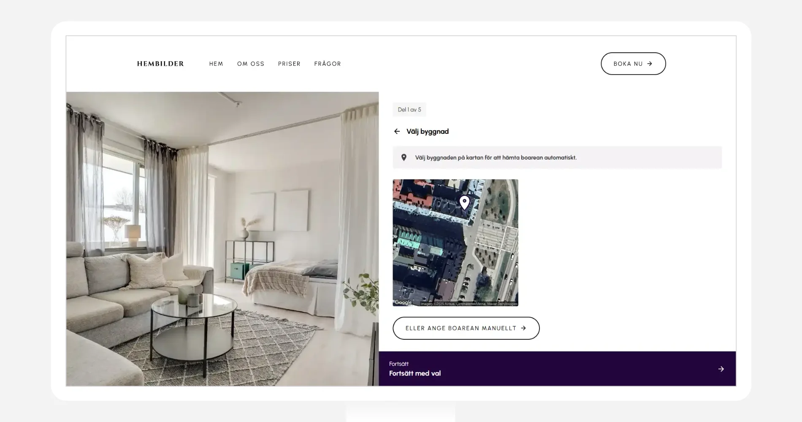Viewport: 802px width, 422px height.
Task: Click the back arrow beside Välj byggnad
Action: (x=397, y=131)
